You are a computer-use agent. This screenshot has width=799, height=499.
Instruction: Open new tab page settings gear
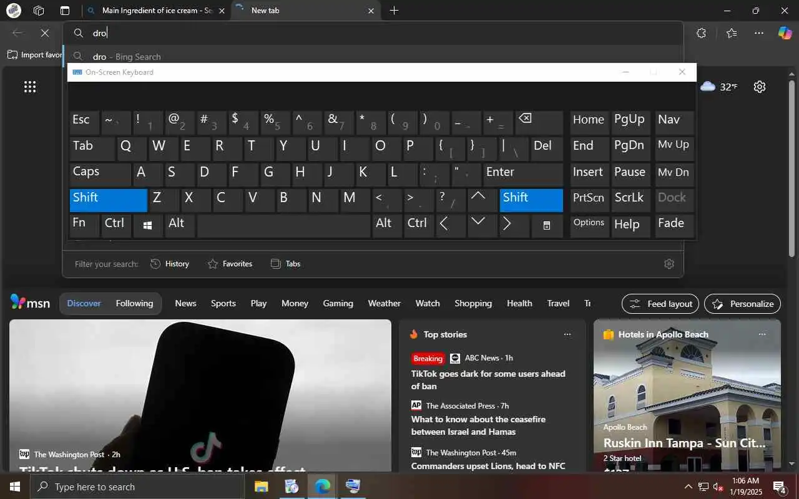pos(760,87)
